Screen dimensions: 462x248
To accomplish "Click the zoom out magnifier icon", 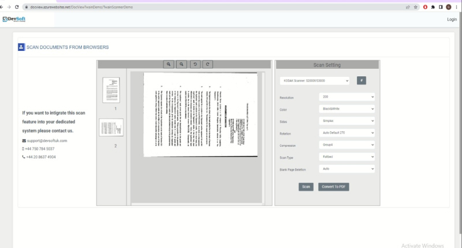I will coord(181,64).
